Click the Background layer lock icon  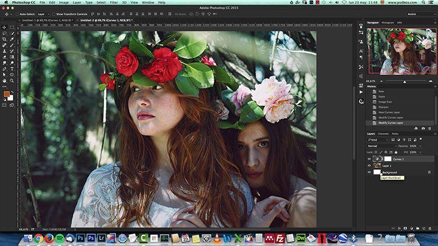[x=429, y=172]
